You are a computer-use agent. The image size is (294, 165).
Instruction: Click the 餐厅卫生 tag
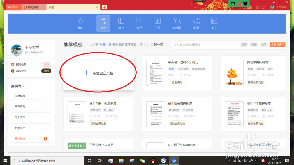point(266,110)
